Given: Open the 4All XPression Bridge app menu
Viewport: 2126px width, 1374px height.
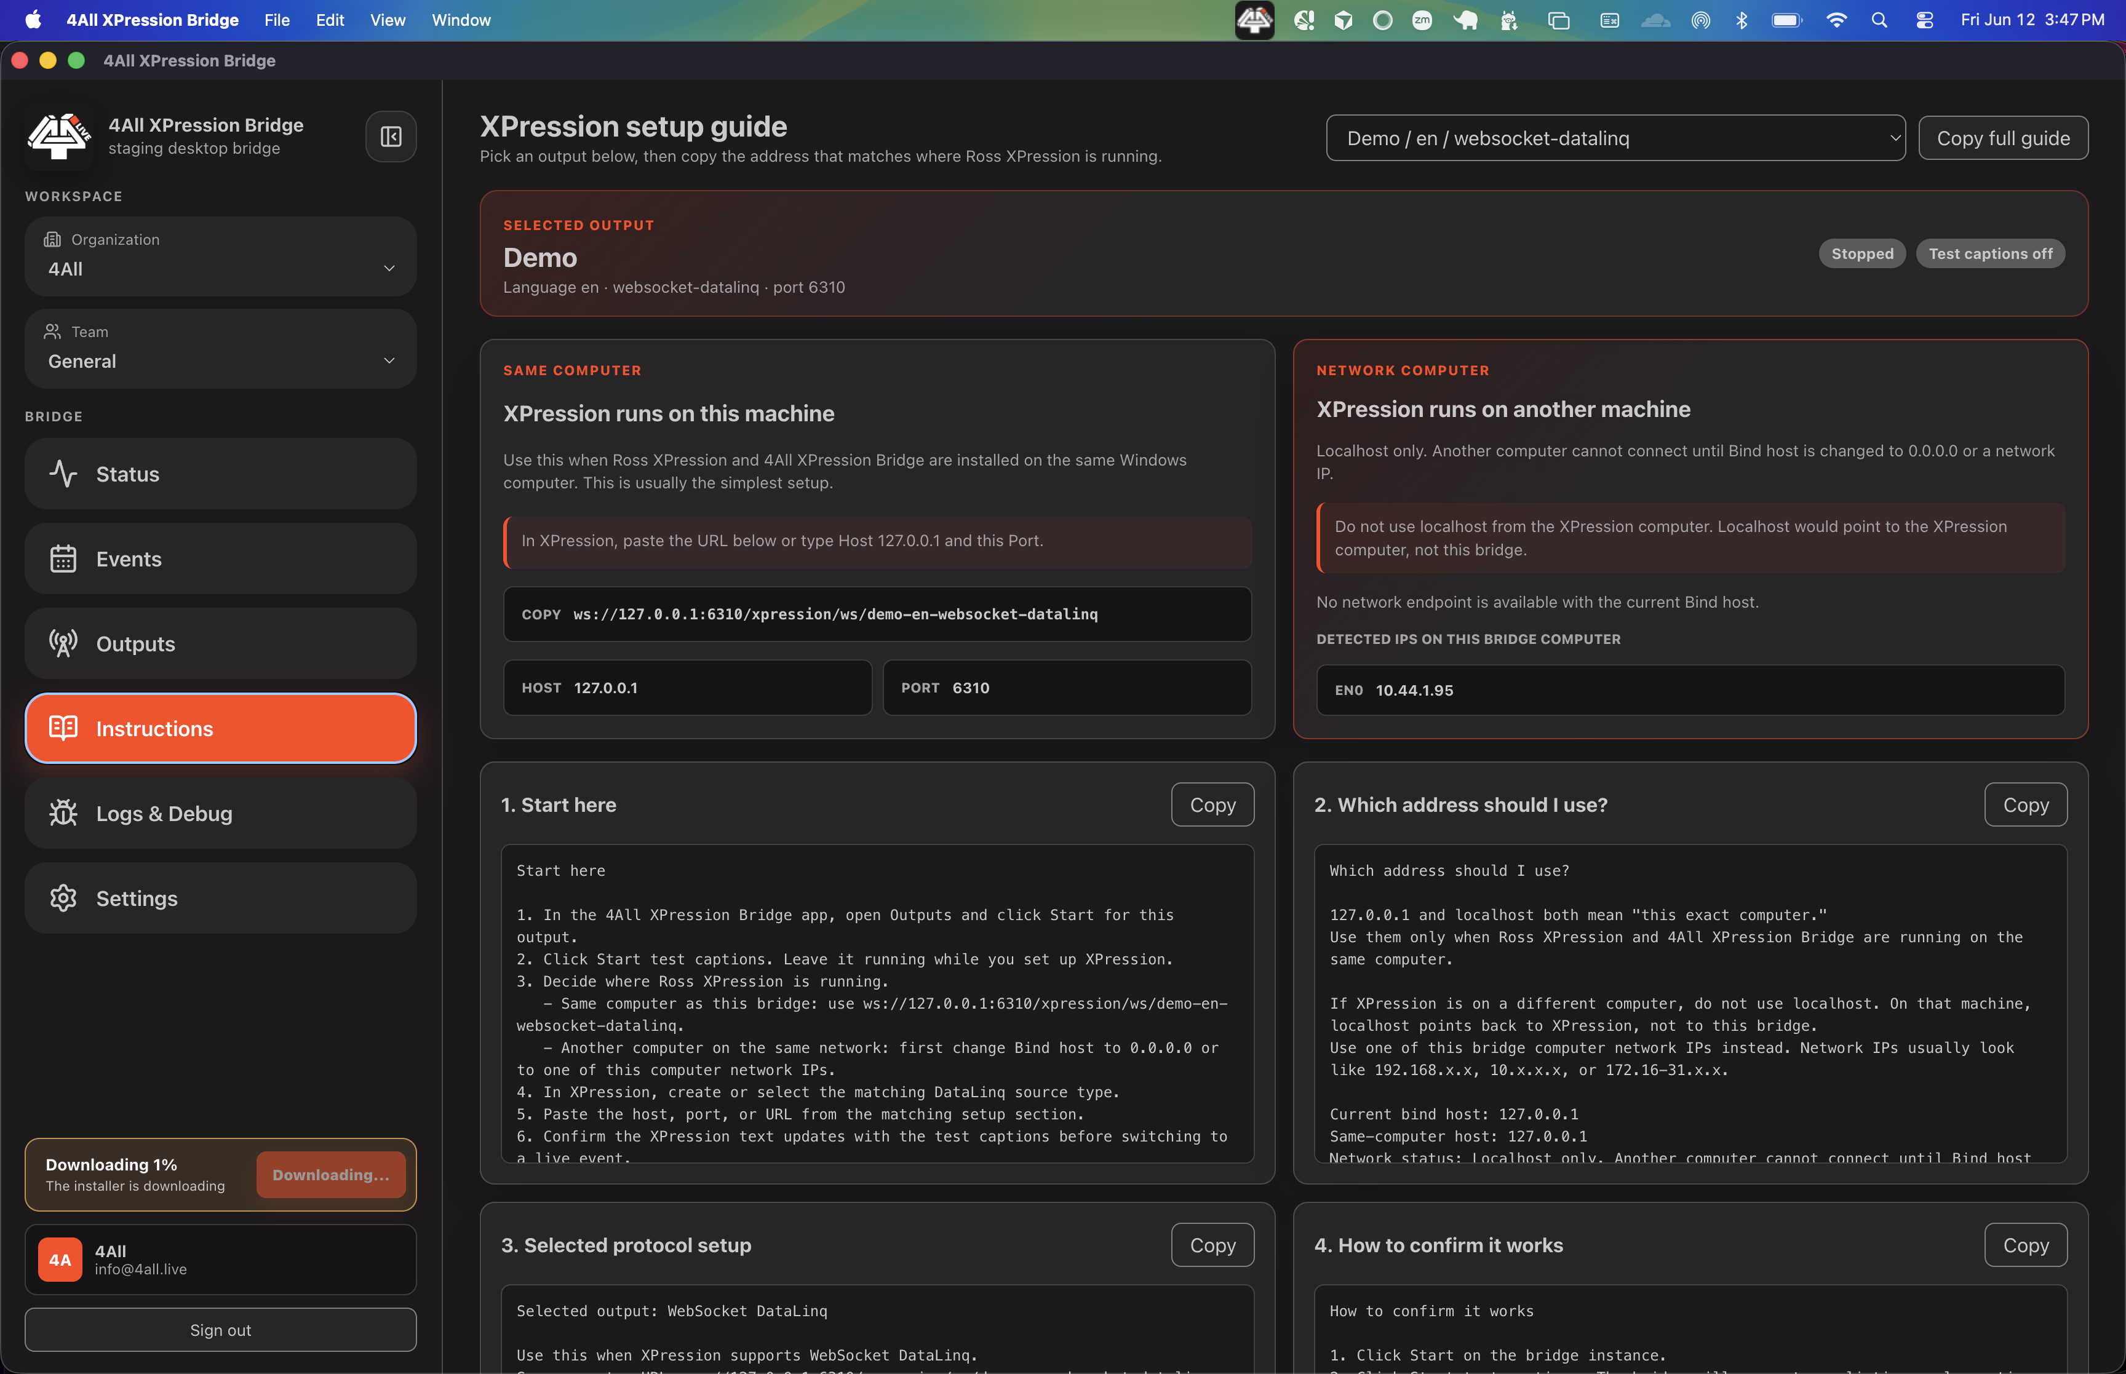Looking at the screenshot, I should [x=153, y=20].
